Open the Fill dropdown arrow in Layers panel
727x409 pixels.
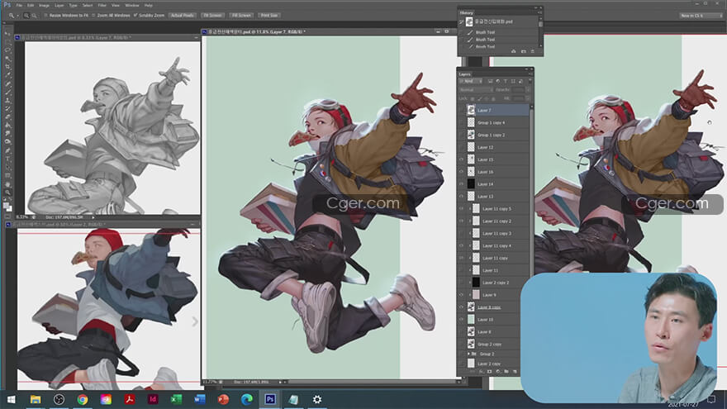tap(528, 98)
